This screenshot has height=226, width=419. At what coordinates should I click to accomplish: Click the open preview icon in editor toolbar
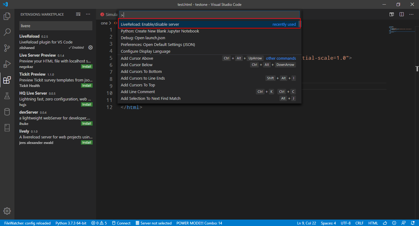pos(392,14)
